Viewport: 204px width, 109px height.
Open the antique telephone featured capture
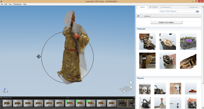[x=147, y=42]
